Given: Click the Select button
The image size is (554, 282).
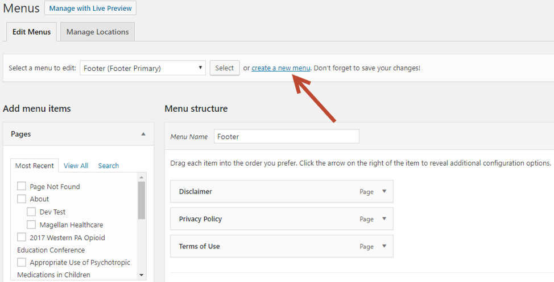Looking at the screenshot, I should [x=225, y=68].
